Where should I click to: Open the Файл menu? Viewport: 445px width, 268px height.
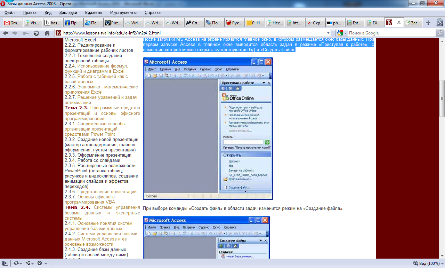coord(9,13)
